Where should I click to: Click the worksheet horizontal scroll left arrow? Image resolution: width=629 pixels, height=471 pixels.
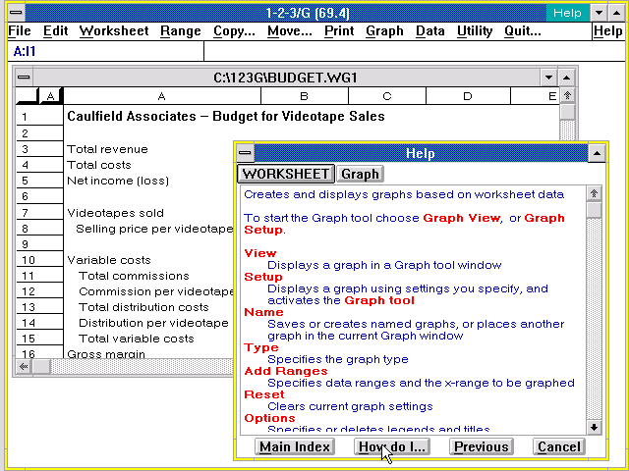point(24,366)
